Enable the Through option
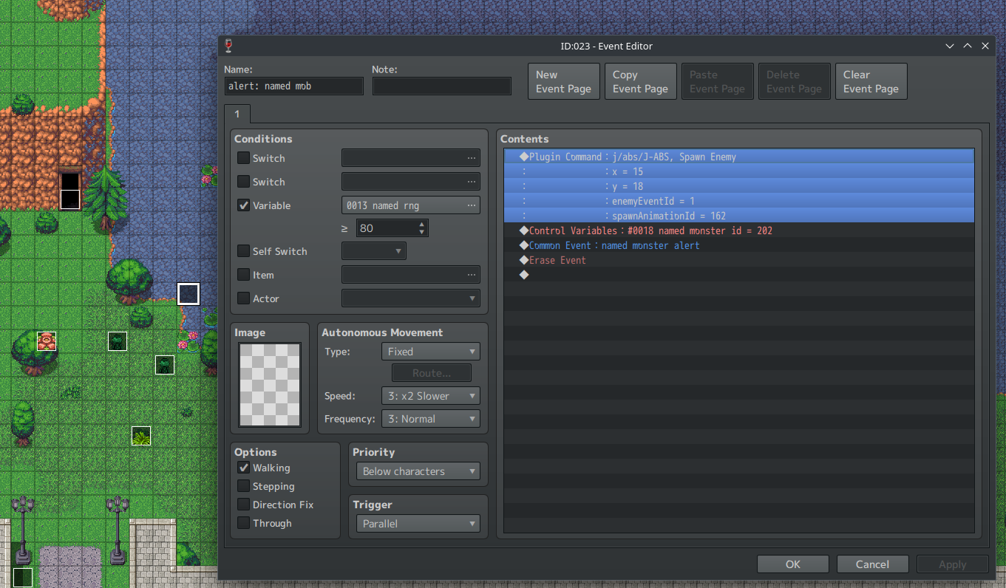 tap(243, 523)
